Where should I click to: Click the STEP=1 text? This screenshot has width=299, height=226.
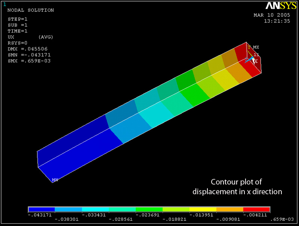[x=18, y=19]
